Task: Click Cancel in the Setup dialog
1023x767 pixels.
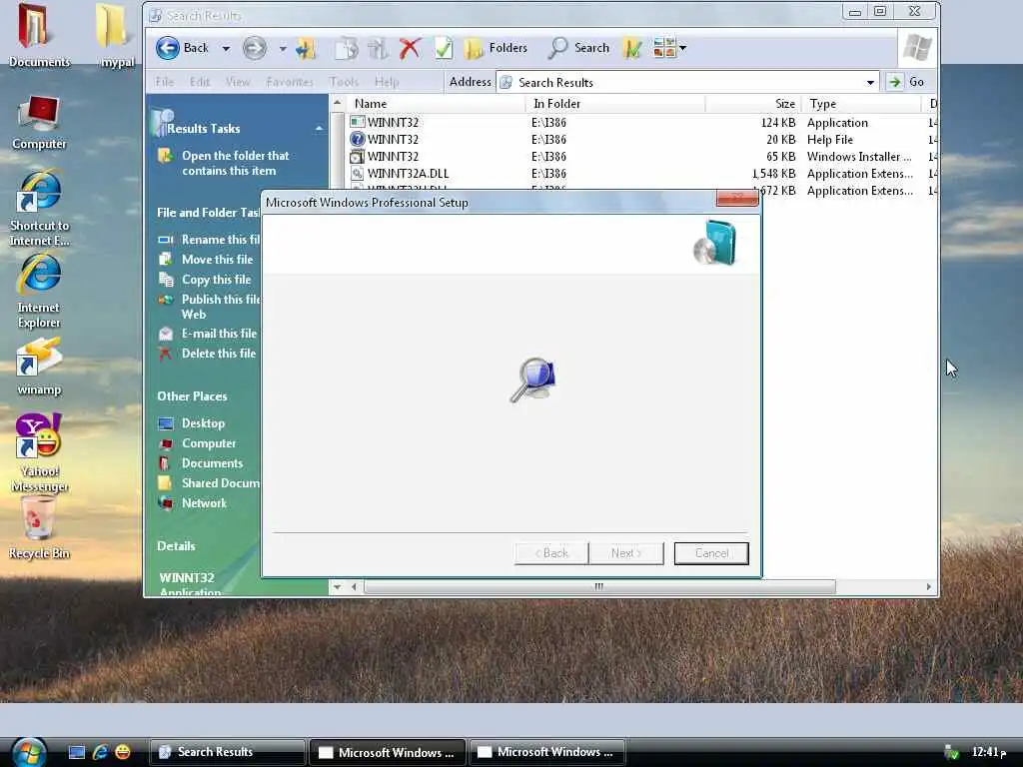Action: [711, 553]
